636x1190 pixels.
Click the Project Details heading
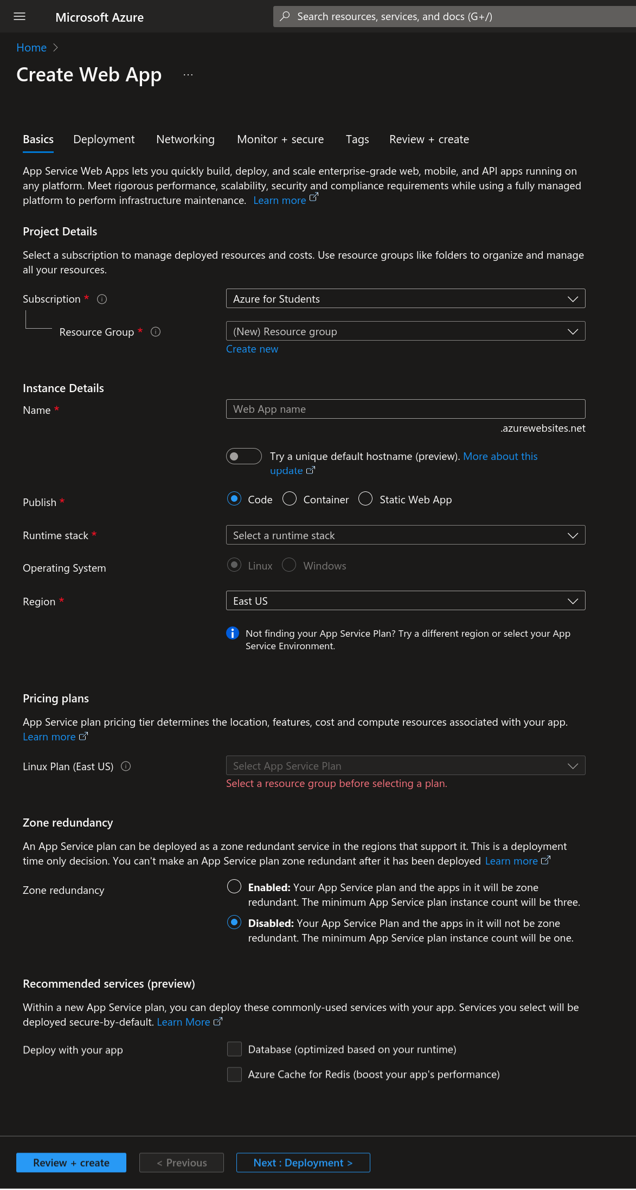(60, 232)
